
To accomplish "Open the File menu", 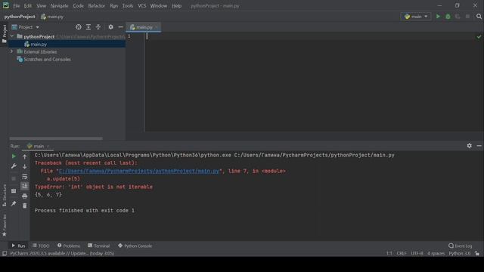I will pyautogui.click(x=17, y=6).
